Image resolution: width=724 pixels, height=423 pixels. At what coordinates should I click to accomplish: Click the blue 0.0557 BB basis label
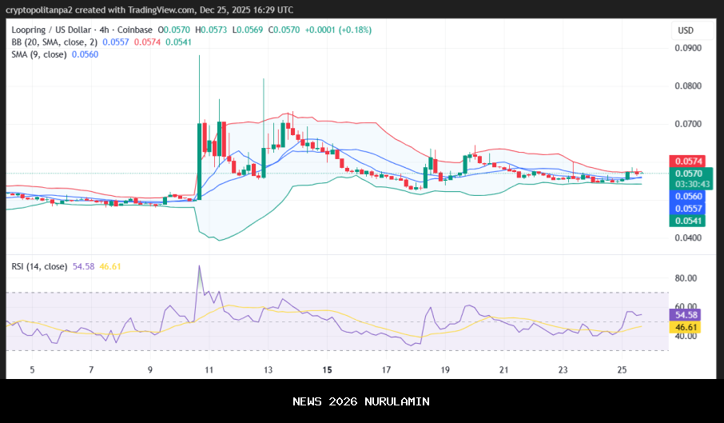click(x=688, y=208)
